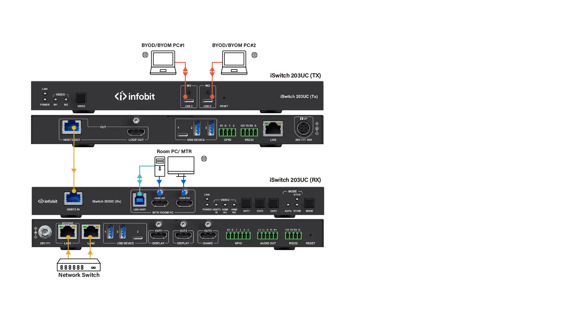Click the OUT2 DISPLAY HDMI port

pos(183,235)
